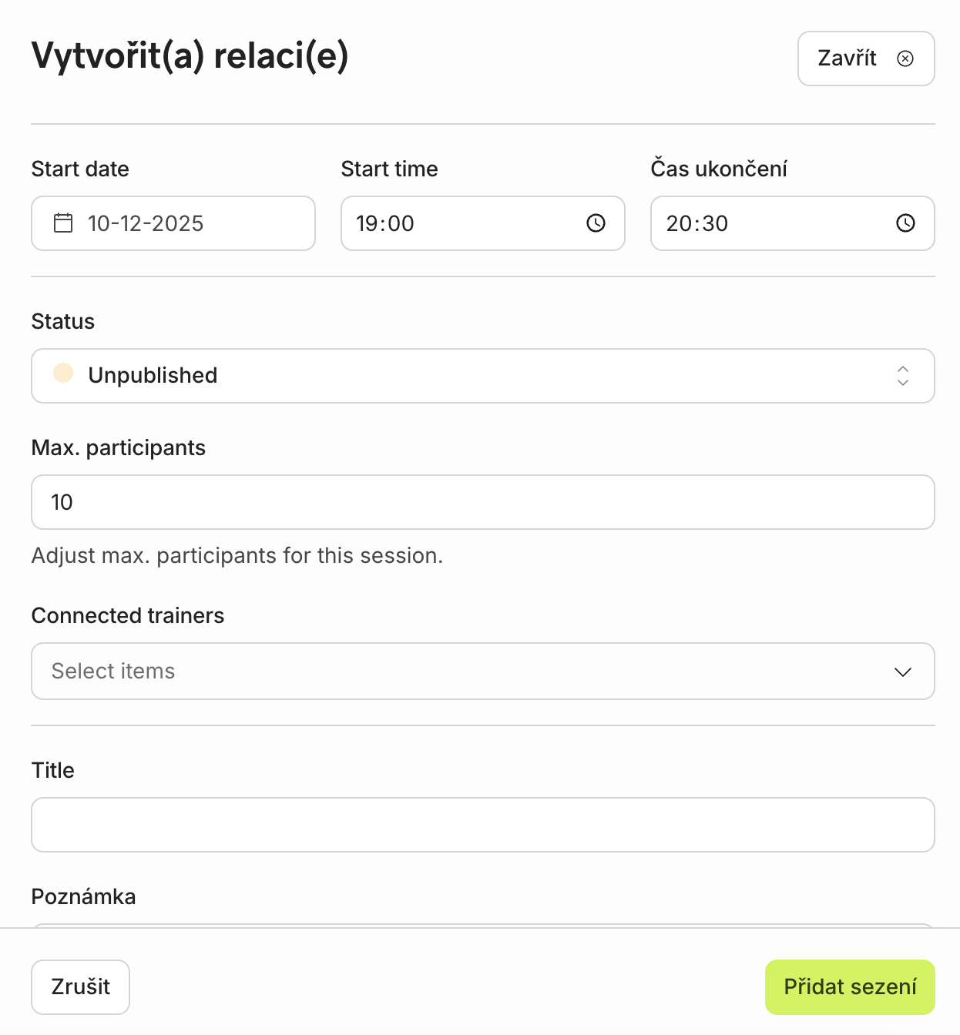Screen dimensions: 960x1035
Task: Expand Connected trainers with the chevron arrow
Action: 903,672
